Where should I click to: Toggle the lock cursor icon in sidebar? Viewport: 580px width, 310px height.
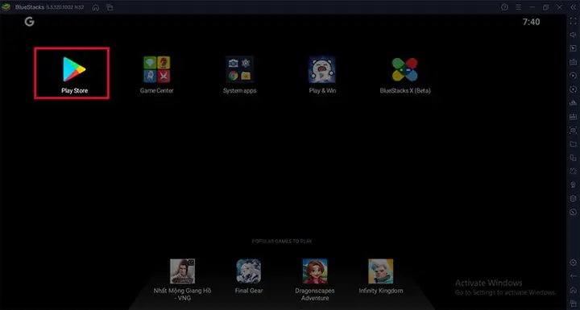(x=573, y=48)
